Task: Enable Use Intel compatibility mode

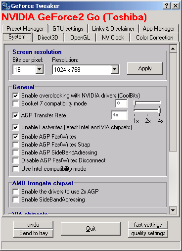Action: 15,169
